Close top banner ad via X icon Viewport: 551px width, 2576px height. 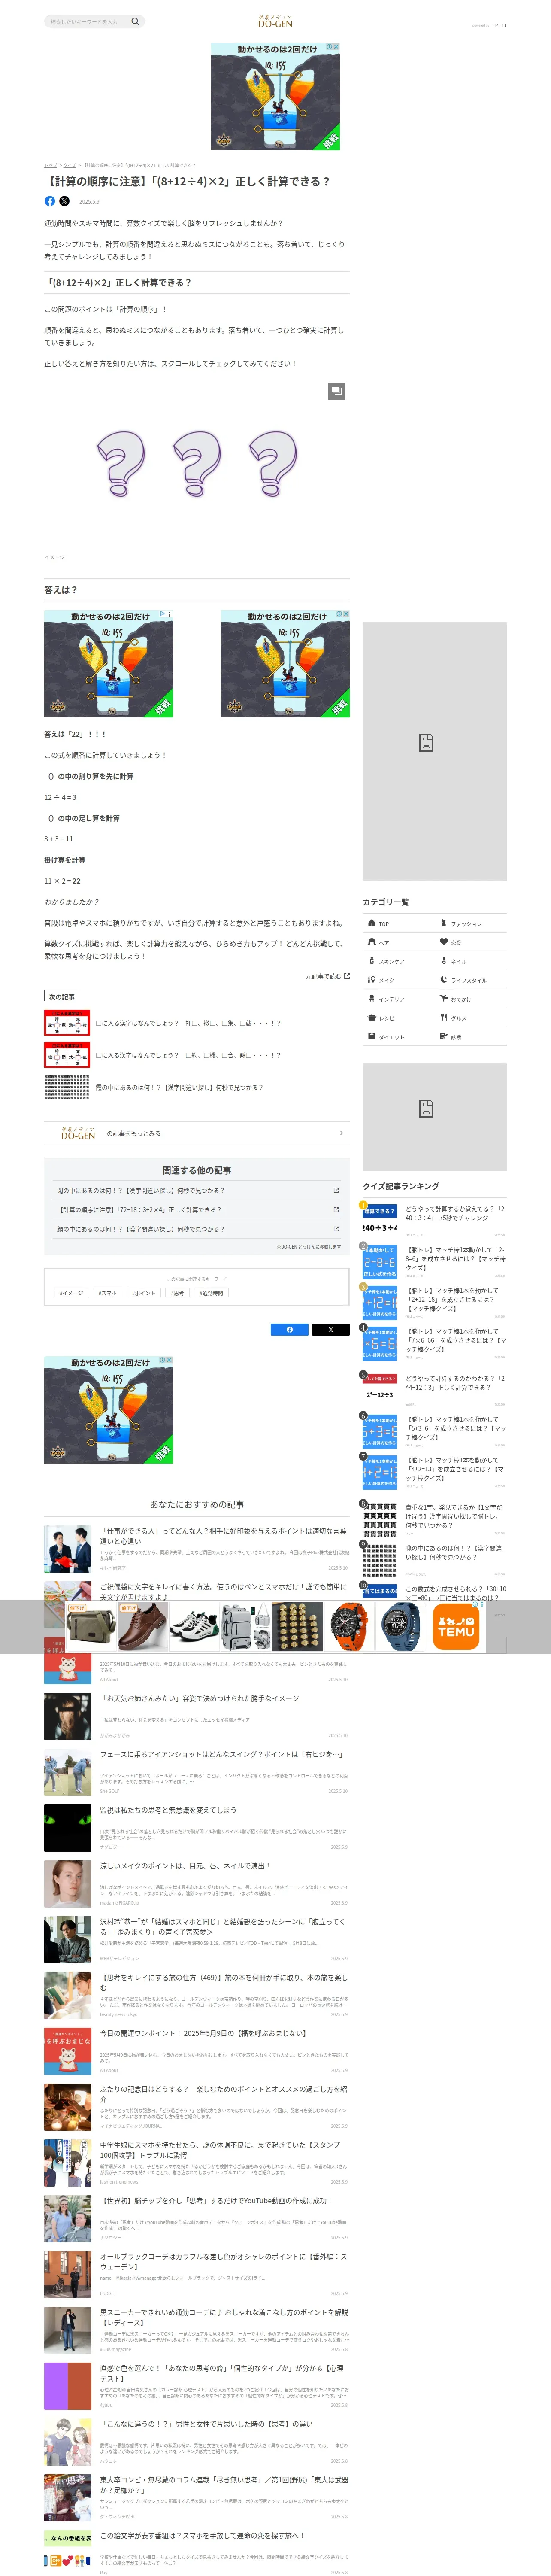336,47
